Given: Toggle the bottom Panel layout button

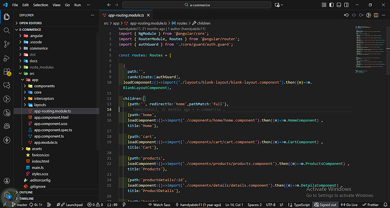Looking at the screenshot, I should [339, 5].
